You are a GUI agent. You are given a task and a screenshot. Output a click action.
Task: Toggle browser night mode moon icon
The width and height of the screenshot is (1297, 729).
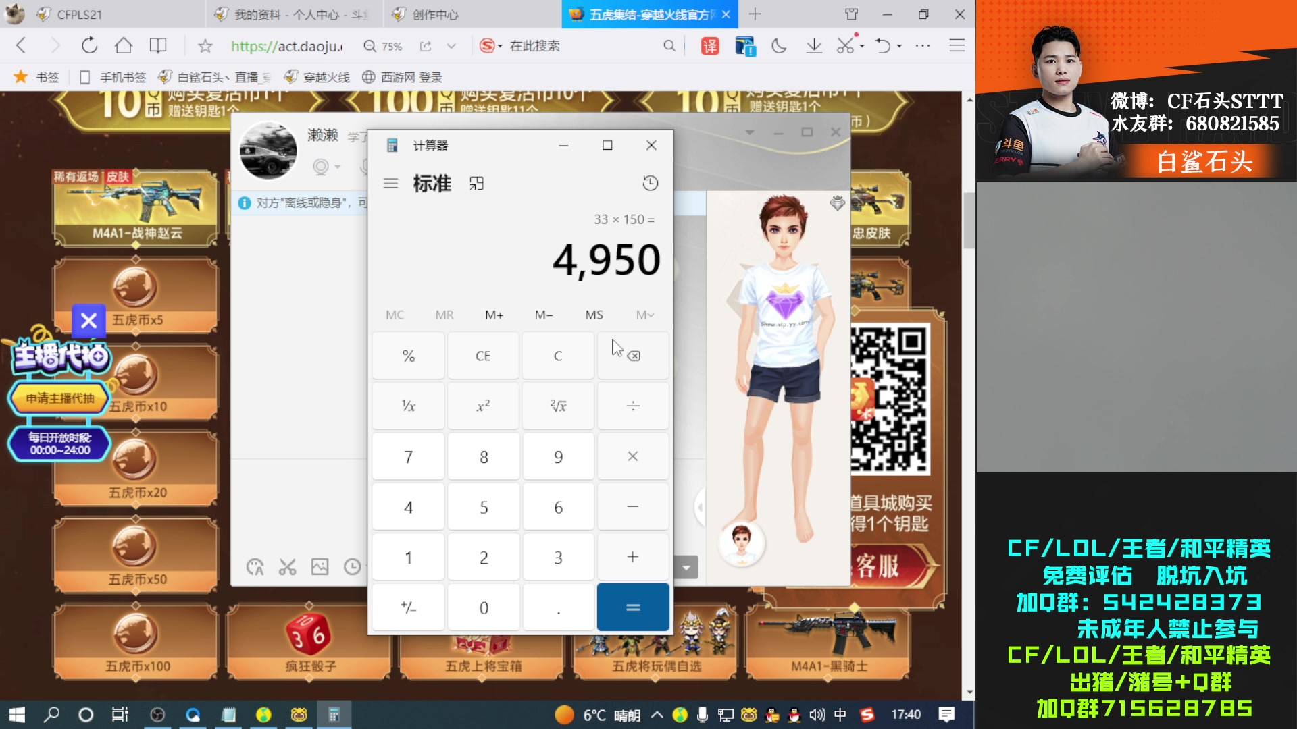coord(779,46)
